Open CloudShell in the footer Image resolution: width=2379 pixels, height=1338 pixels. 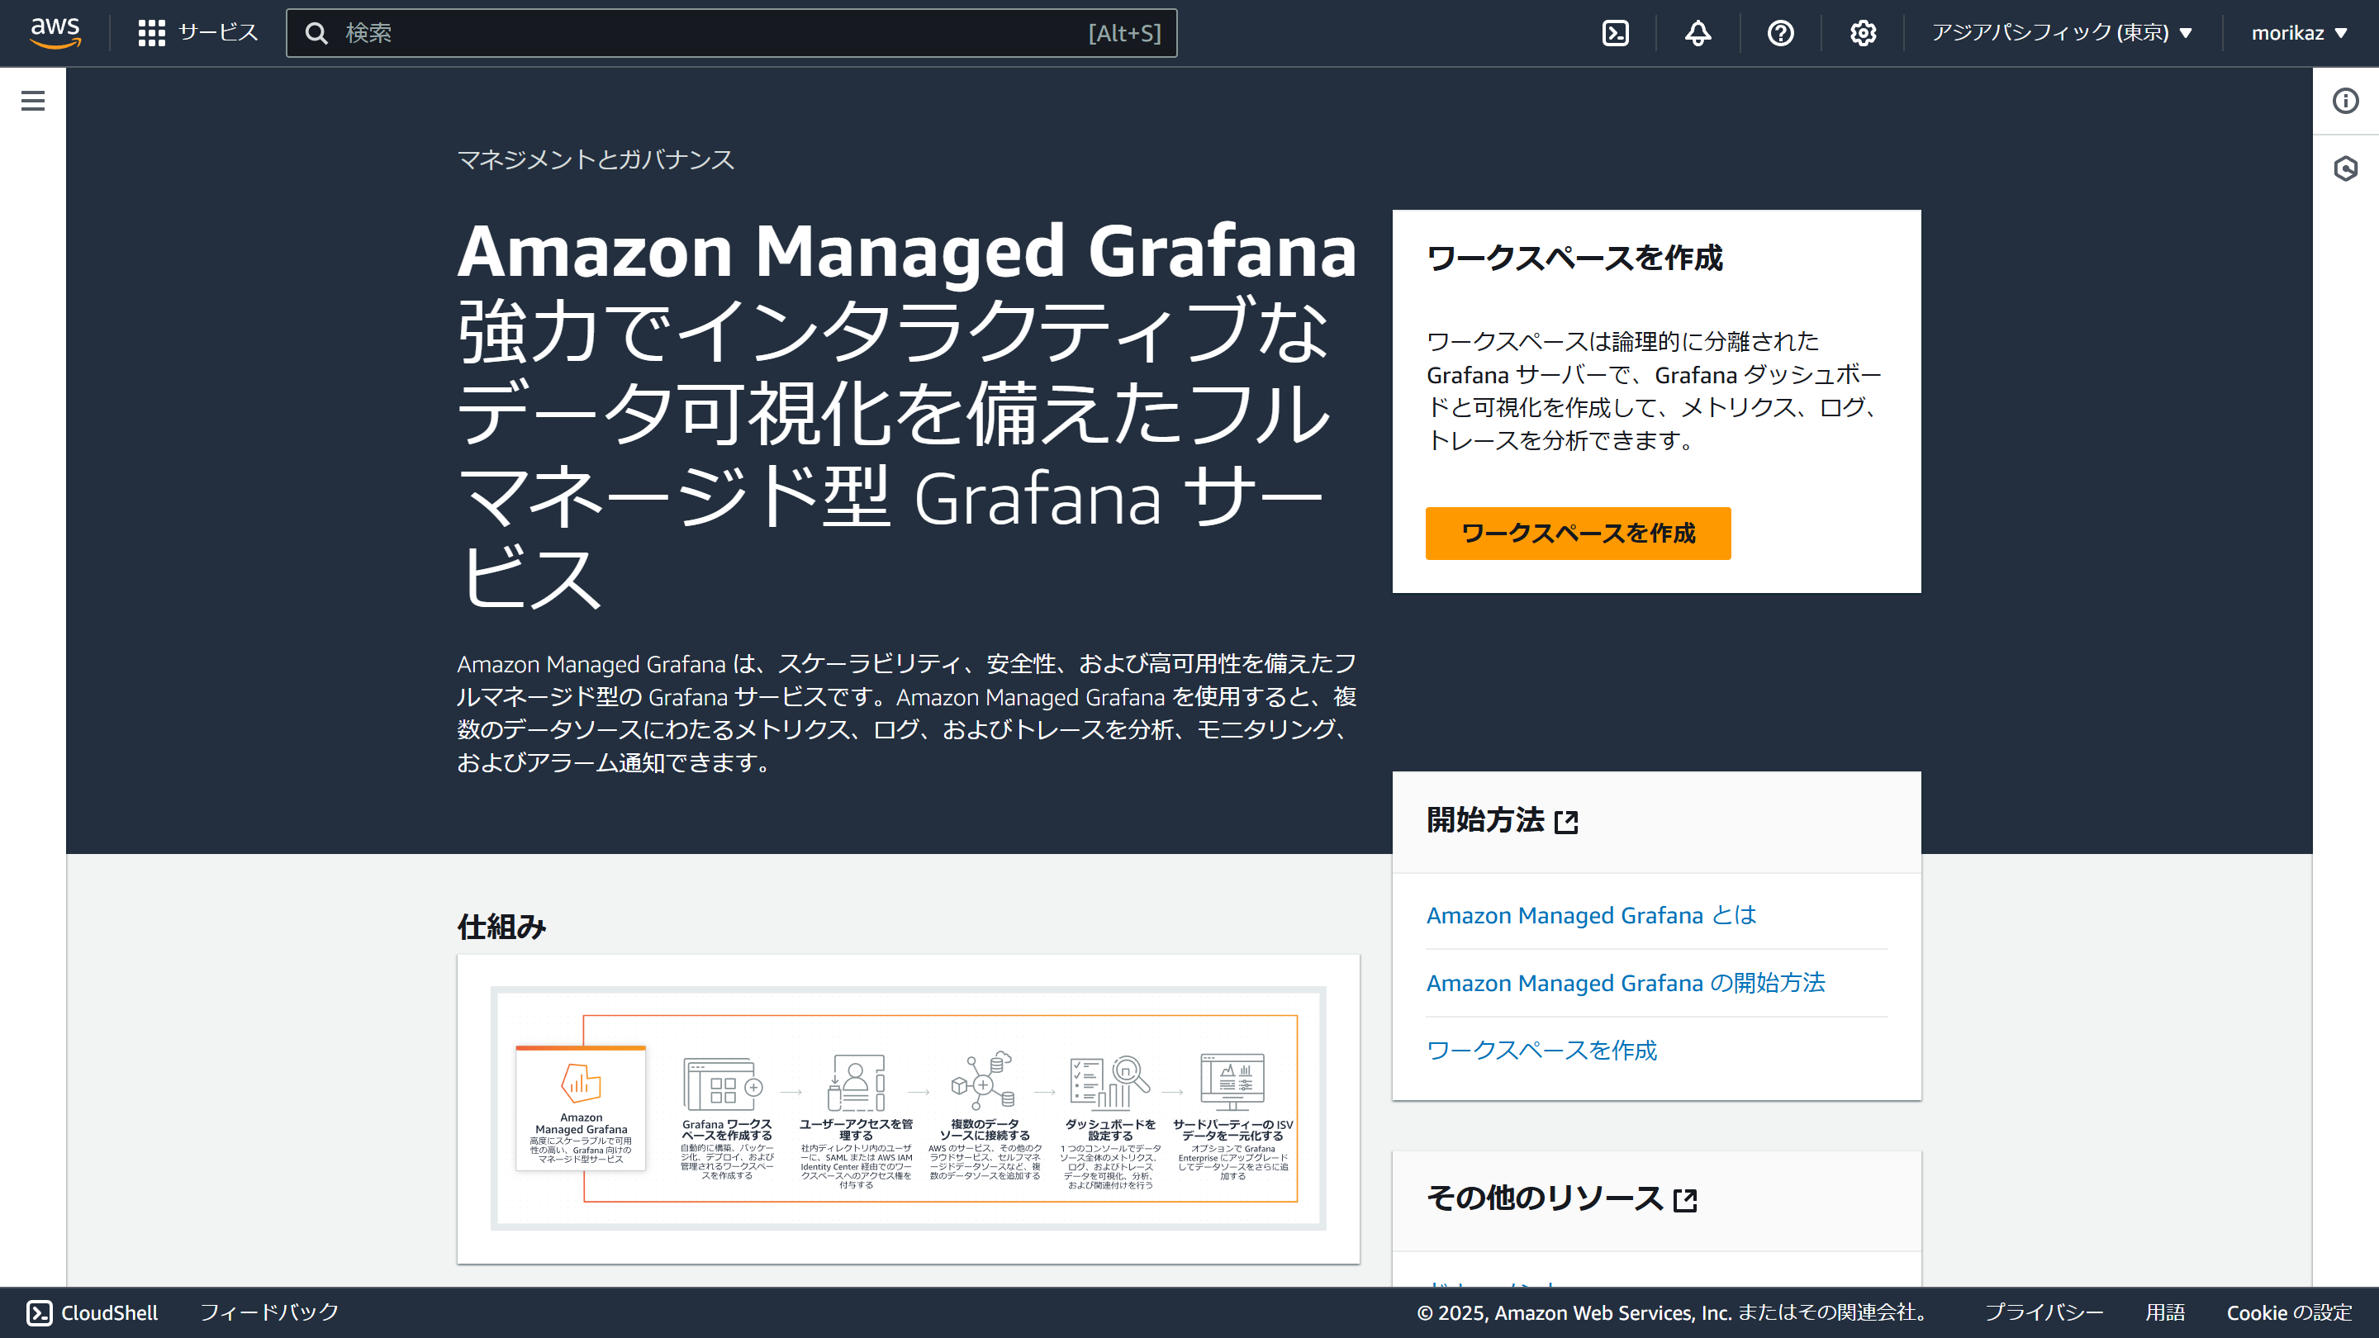coord(93,1312)
